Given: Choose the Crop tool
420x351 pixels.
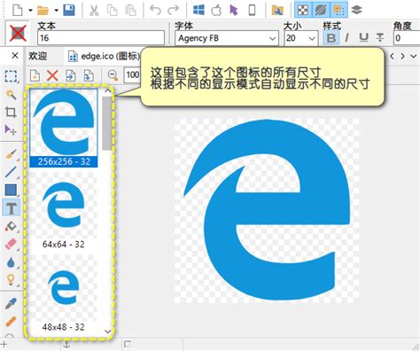Looking at the screenshot, I should (11, 113).
